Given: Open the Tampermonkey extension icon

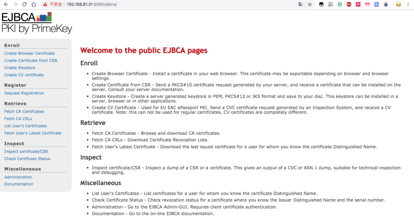Looking at the screenshot, I should [321, 5].
